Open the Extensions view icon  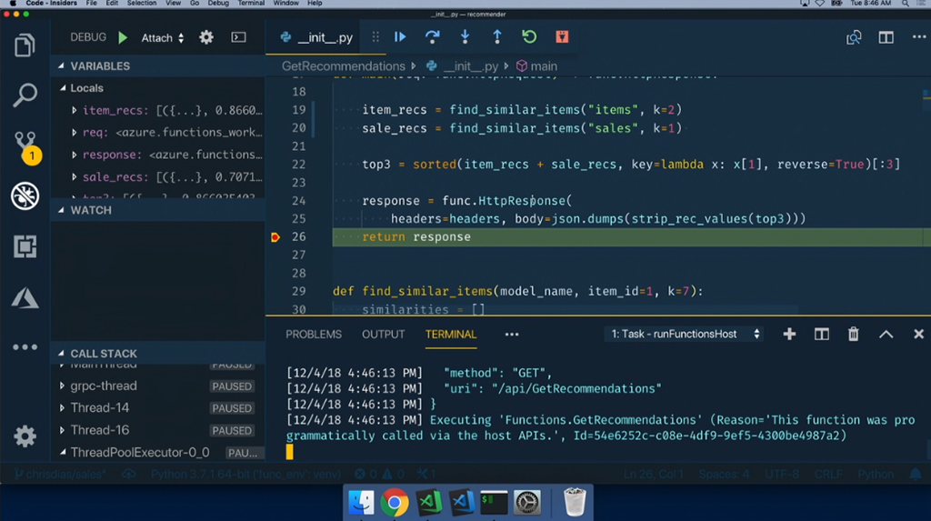click(x=25, y=245)
